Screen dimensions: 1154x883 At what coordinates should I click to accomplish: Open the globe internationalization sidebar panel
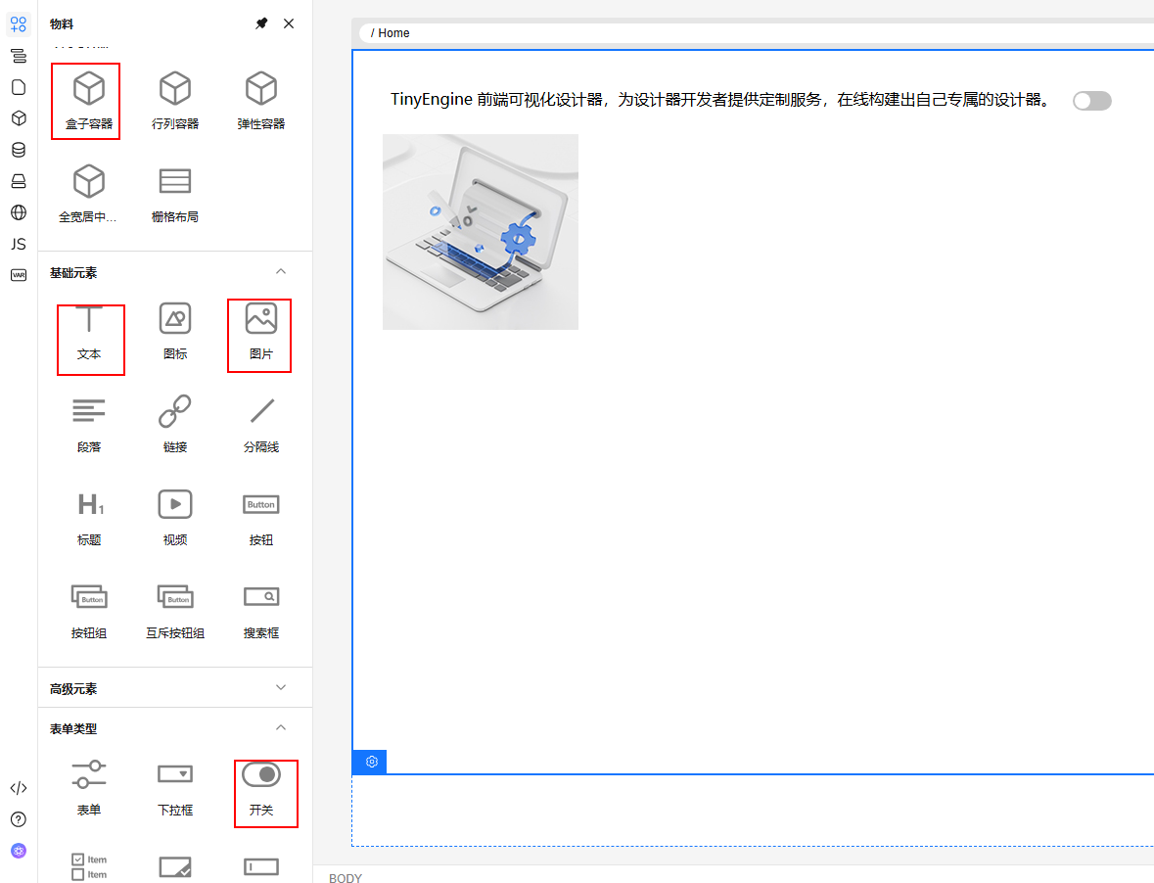pyautogui.click(x=19, y=212)
